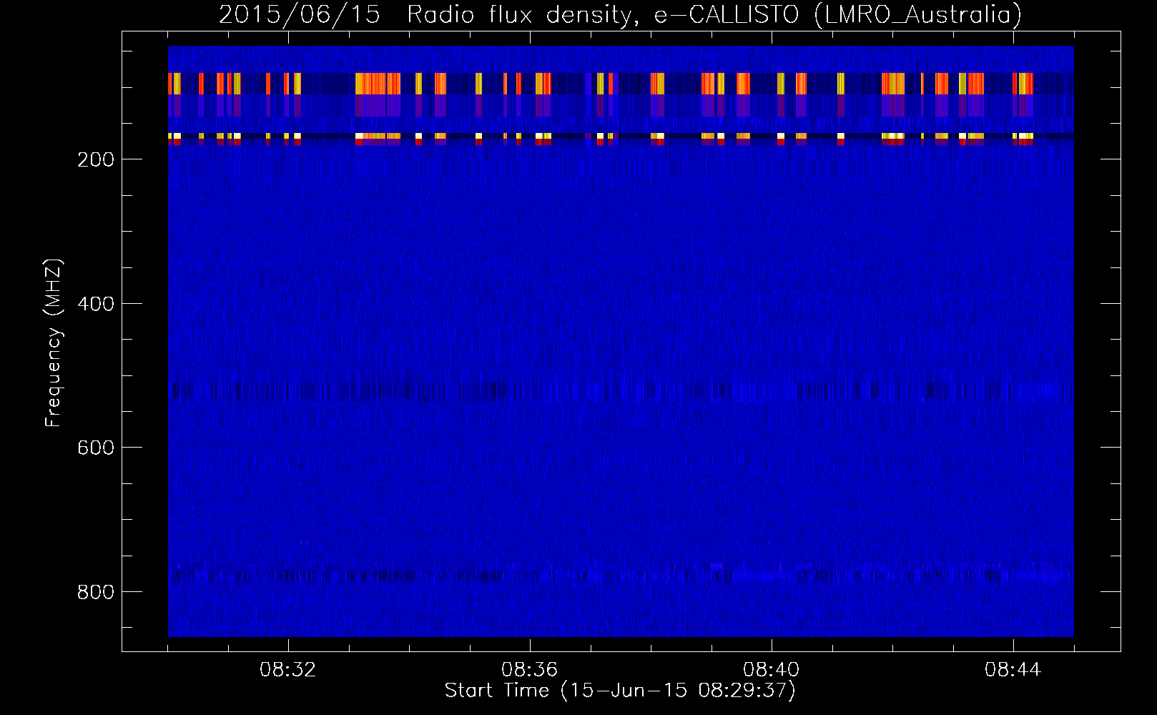Viewport: 1157px width, 715px height.
Task: Click the 08:32 time tick label
Action: point(288,670)
